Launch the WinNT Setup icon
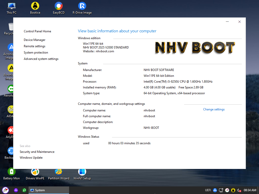This screenshot has width=259, height=194. pyautogui.click(x=82, y=172)
